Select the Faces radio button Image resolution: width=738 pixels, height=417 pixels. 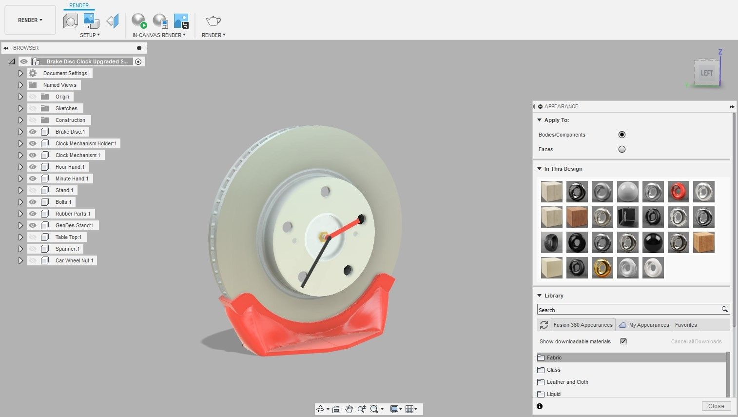tap(621, 149)
